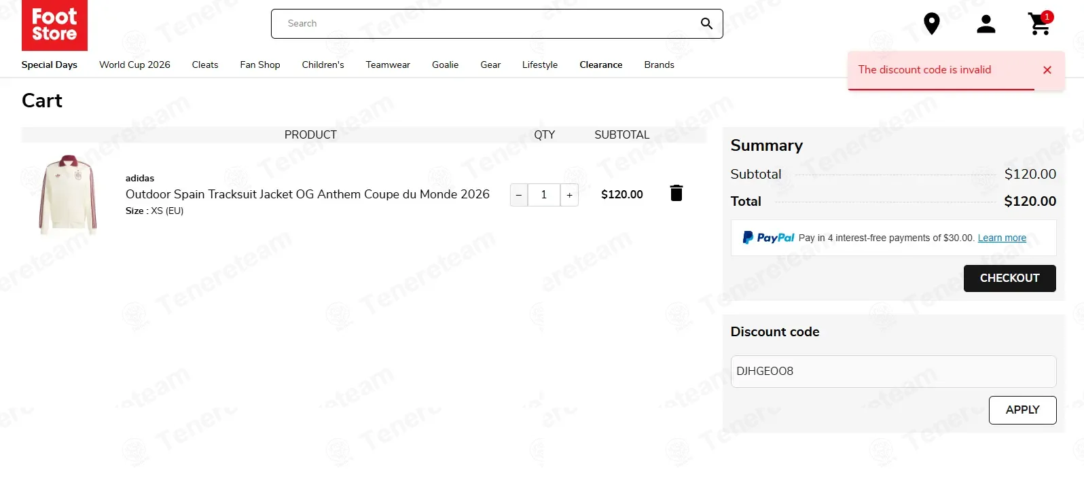
Task: Open the Special Days menu
Action: click(50, 65)
